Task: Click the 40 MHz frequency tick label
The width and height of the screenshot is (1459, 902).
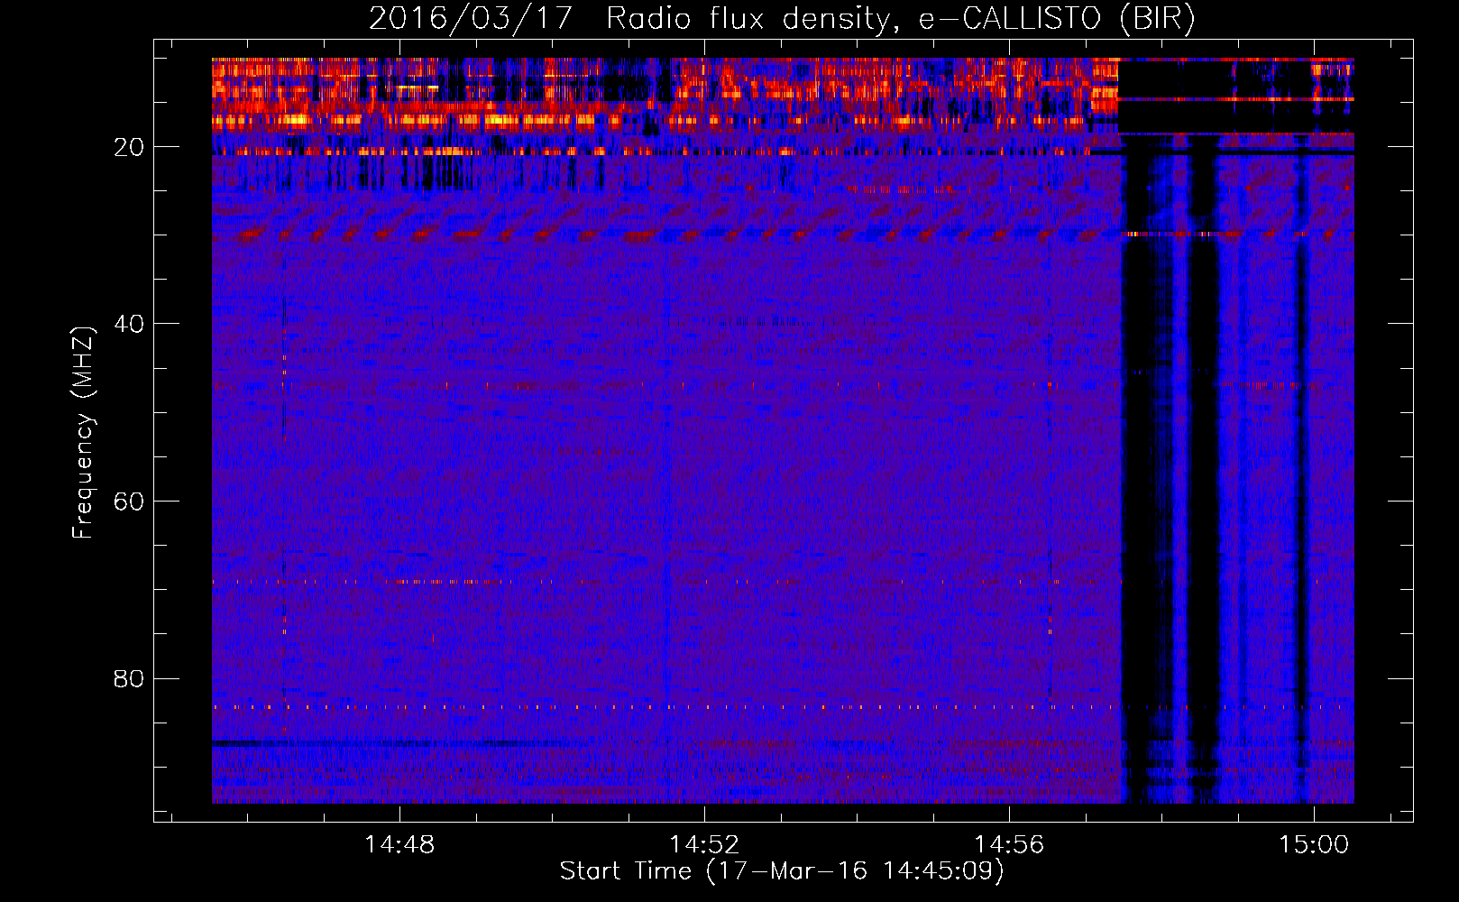Action: pyautogui.click(x=129, y=324)
